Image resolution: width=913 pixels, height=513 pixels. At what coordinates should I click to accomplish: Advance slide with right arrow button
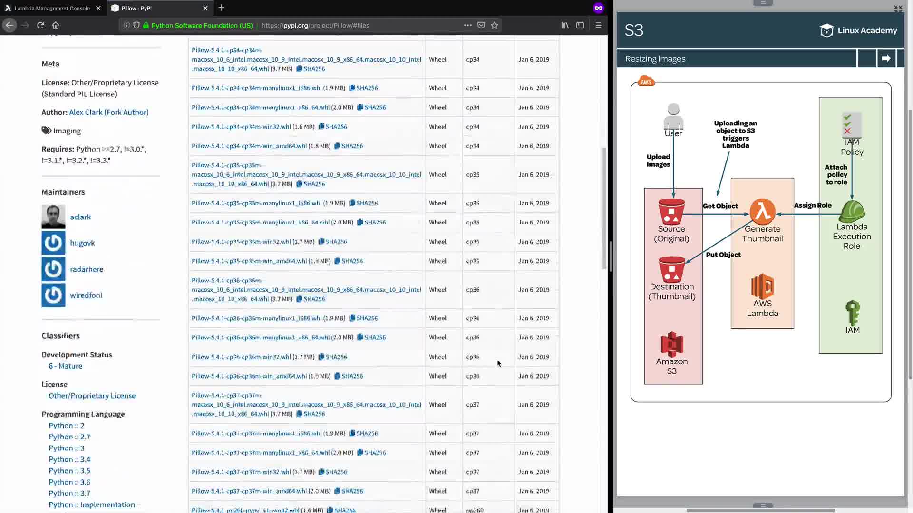coord(886,58)
